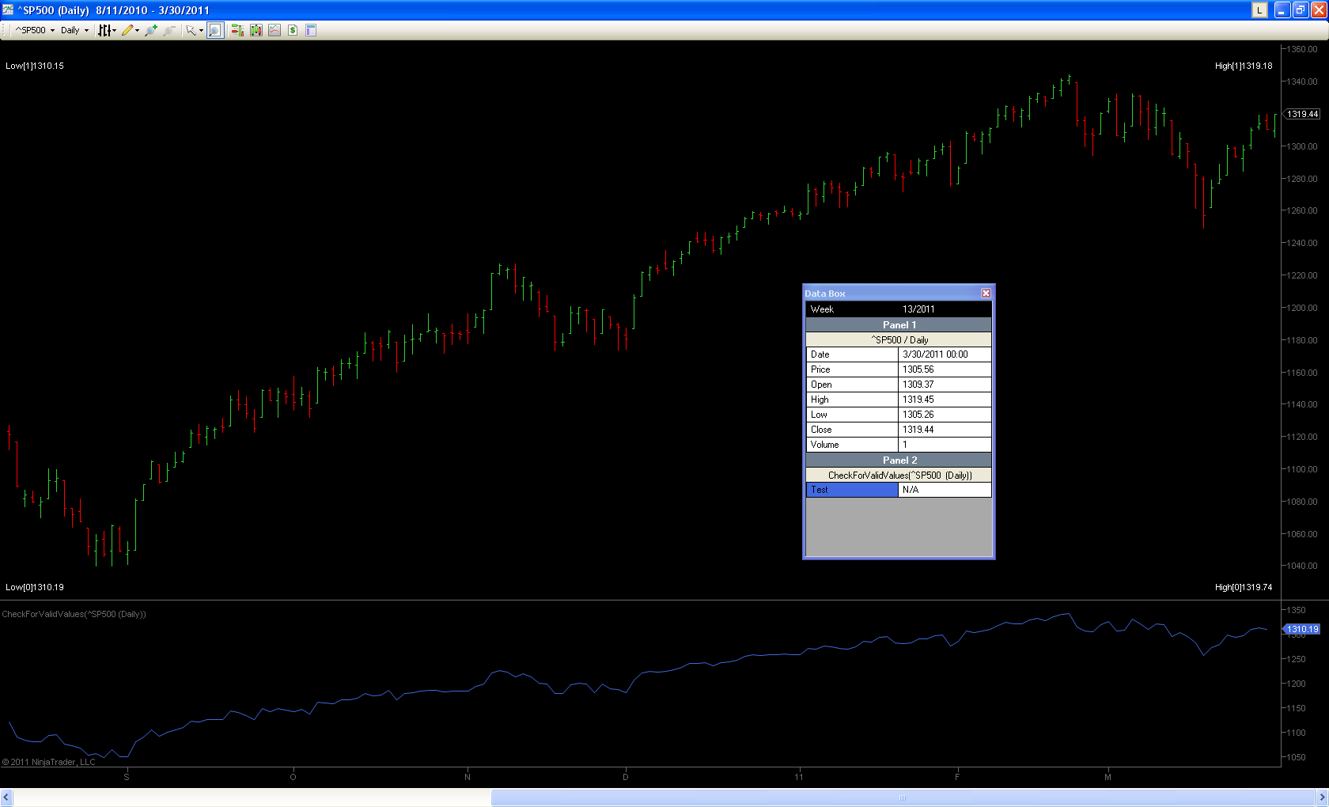This screenshot has width=1329, height=807.
Task: Click the CheckForValidValues row in Data Box
Action: 899,475
